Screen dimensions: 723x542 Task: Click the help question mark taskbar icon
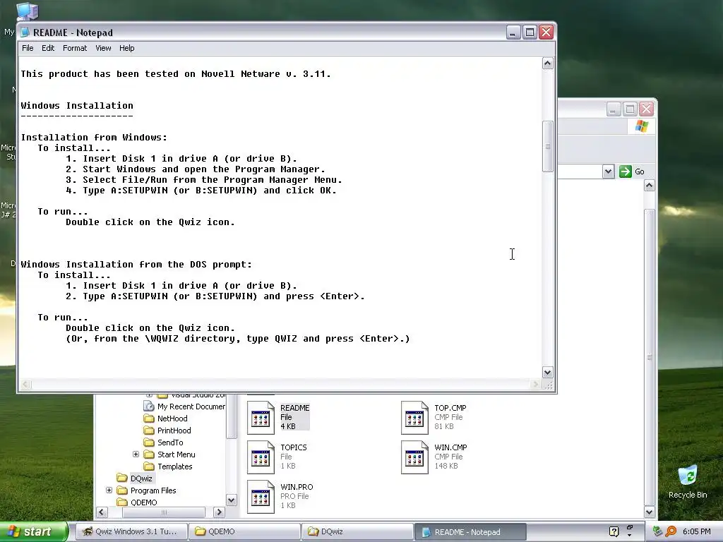click(614, 531)
